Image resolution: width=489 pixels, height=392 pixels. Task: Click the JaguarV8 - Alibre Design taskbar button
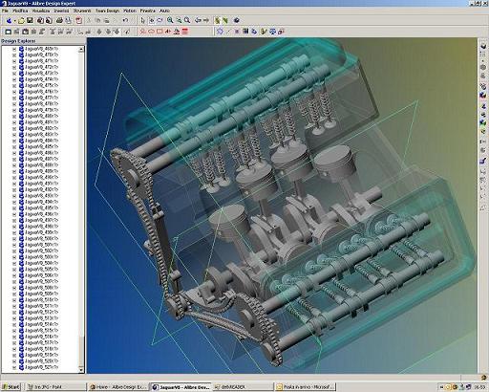181,387
